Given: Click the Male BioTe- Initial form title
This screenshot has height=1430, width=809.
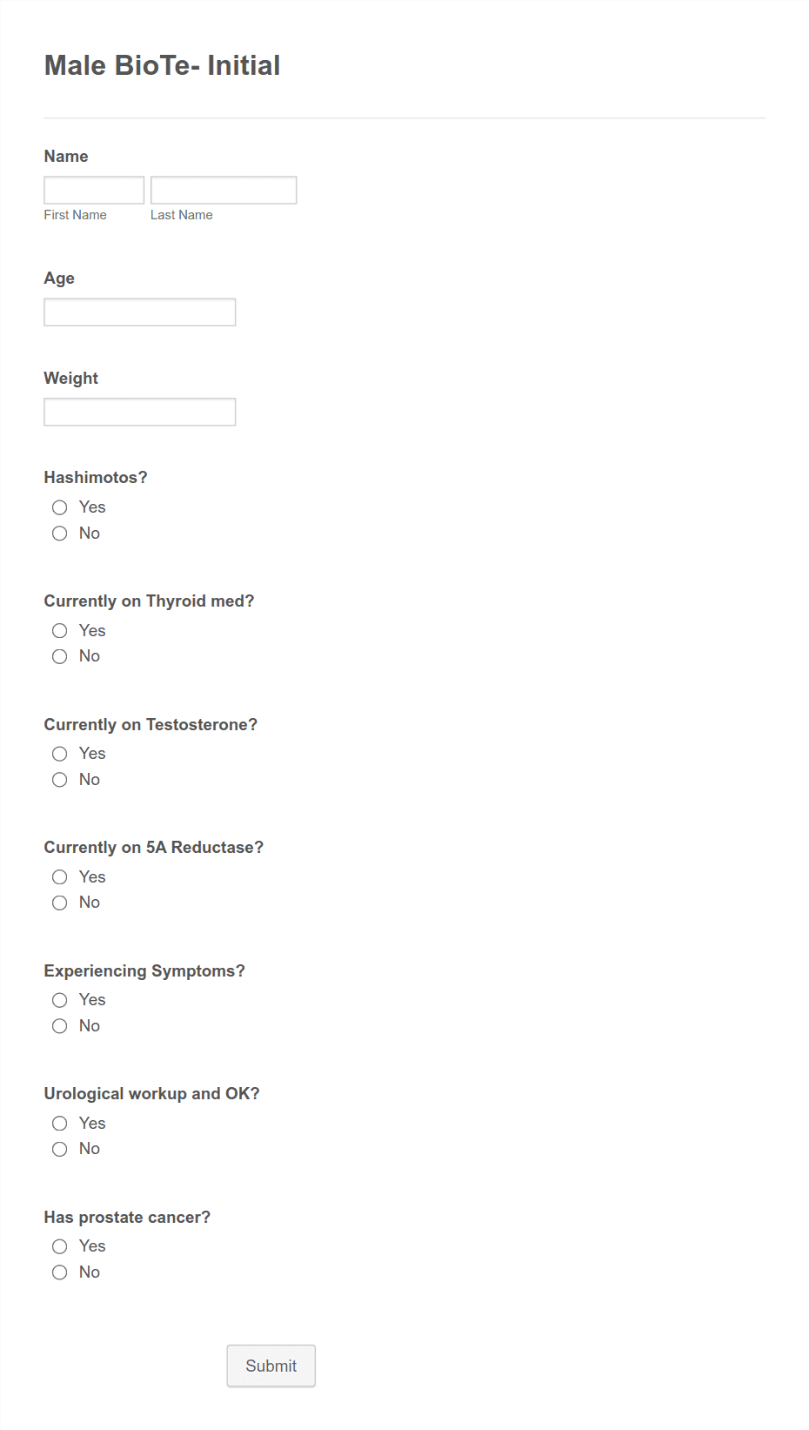Looking at the screenshot, I should [162, 64].
